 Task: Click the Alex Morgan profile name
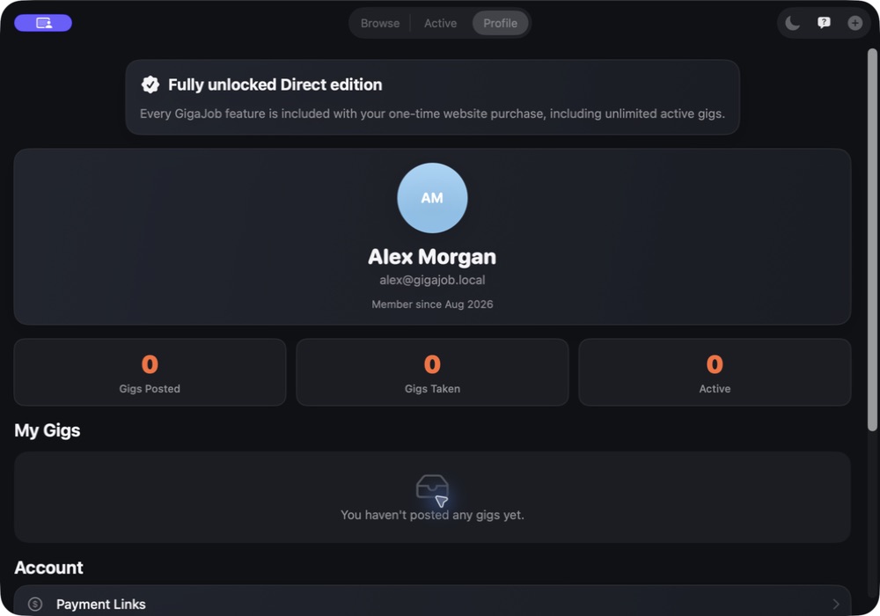click(432, 257)
